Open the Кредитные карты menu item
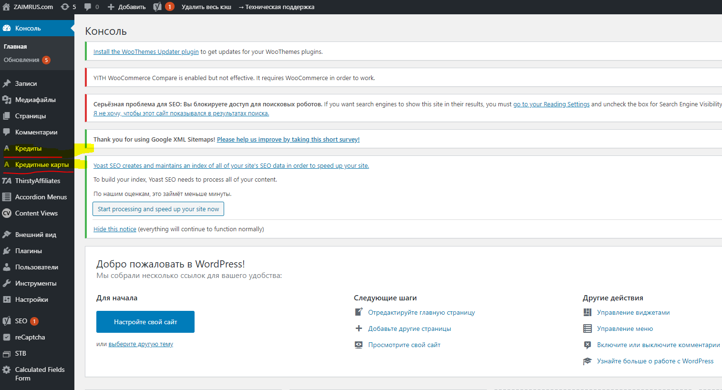 (x=41, y=164)
